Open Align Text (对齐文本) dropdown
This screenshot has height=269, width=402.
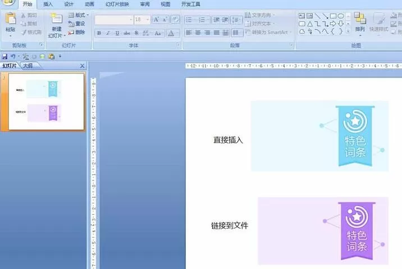259,24
